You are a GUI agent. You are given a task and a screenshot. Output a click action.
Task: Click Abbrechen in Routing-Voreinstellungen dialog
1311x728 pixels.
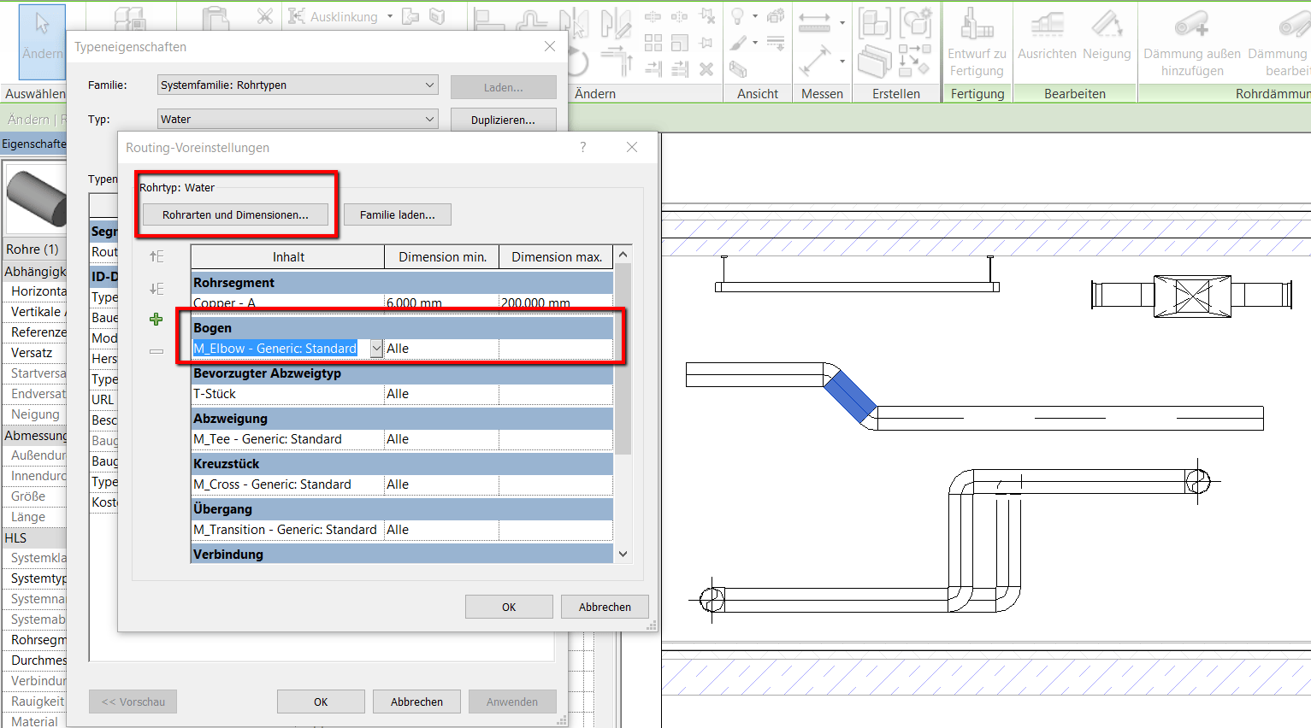(605, 607)
